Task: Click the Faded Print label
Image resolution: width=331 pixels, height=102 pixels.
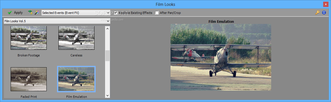Action: 29,97
